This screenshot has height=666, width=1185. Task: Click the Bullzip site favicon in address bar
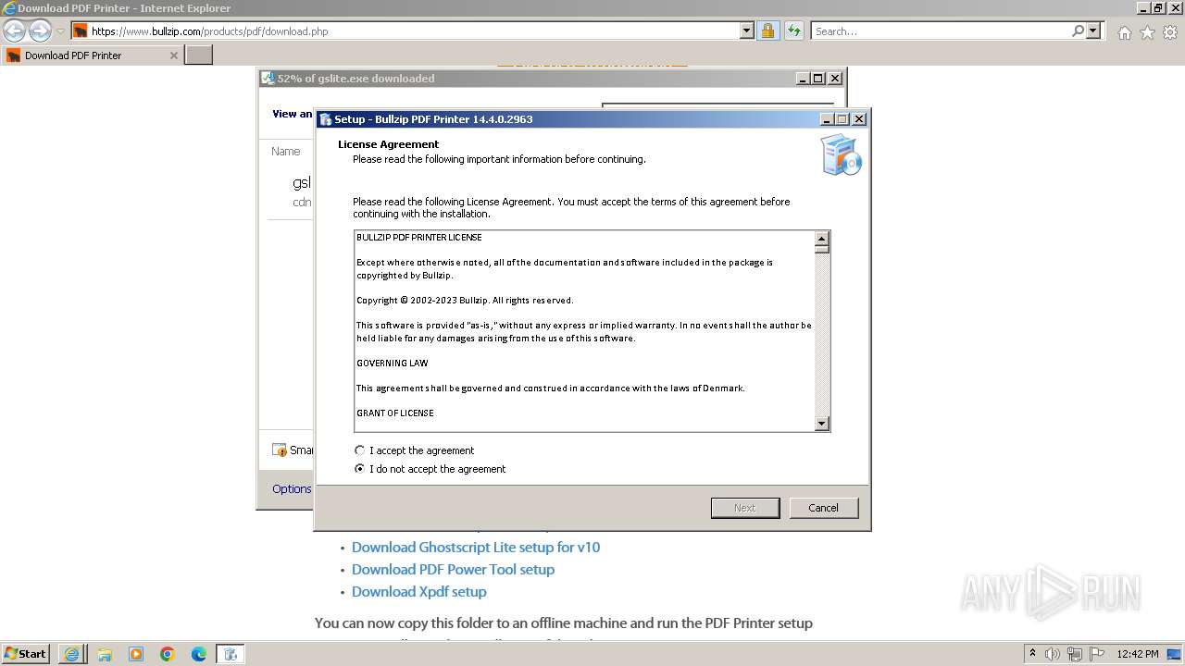pyautogui.click(x=81, y=31)
